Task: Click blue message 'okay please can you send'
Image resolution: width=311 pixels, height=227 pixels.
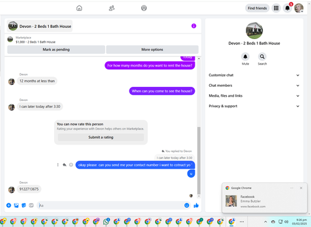Action: 135,165
